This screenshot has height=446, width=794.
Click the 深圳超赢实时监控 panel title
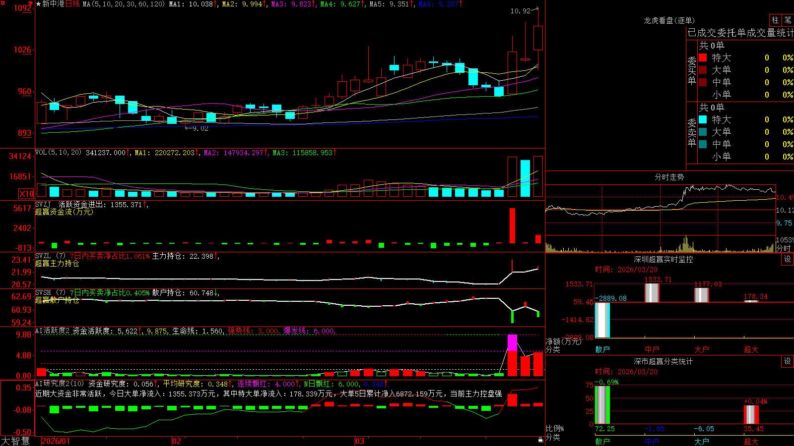663,259
